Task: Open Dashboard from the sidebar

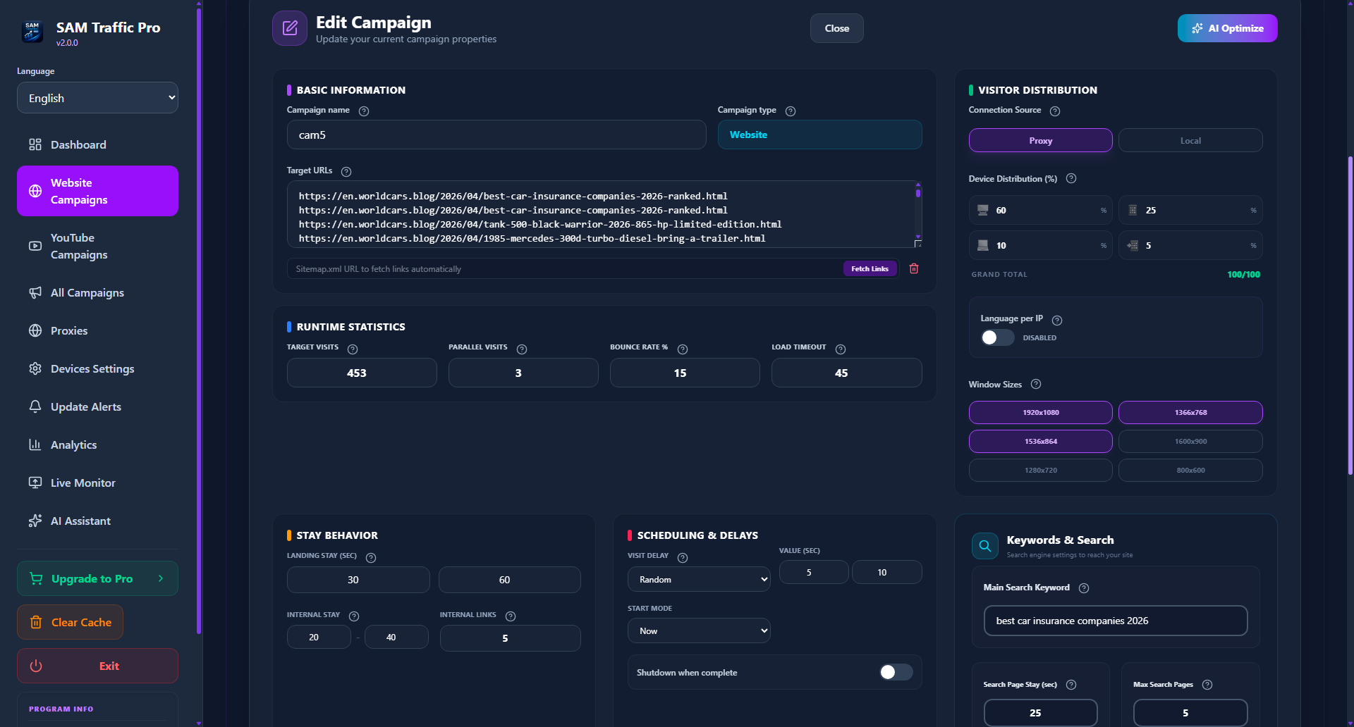Action: click(x=97, y=144)
